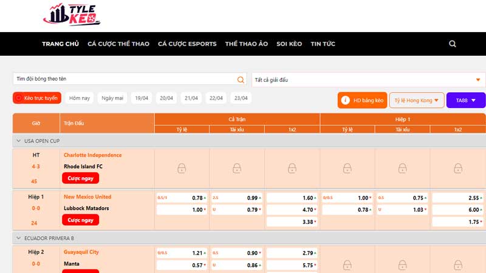Click locked Tài xỉu icon under Cả Trận

(237, 168)
